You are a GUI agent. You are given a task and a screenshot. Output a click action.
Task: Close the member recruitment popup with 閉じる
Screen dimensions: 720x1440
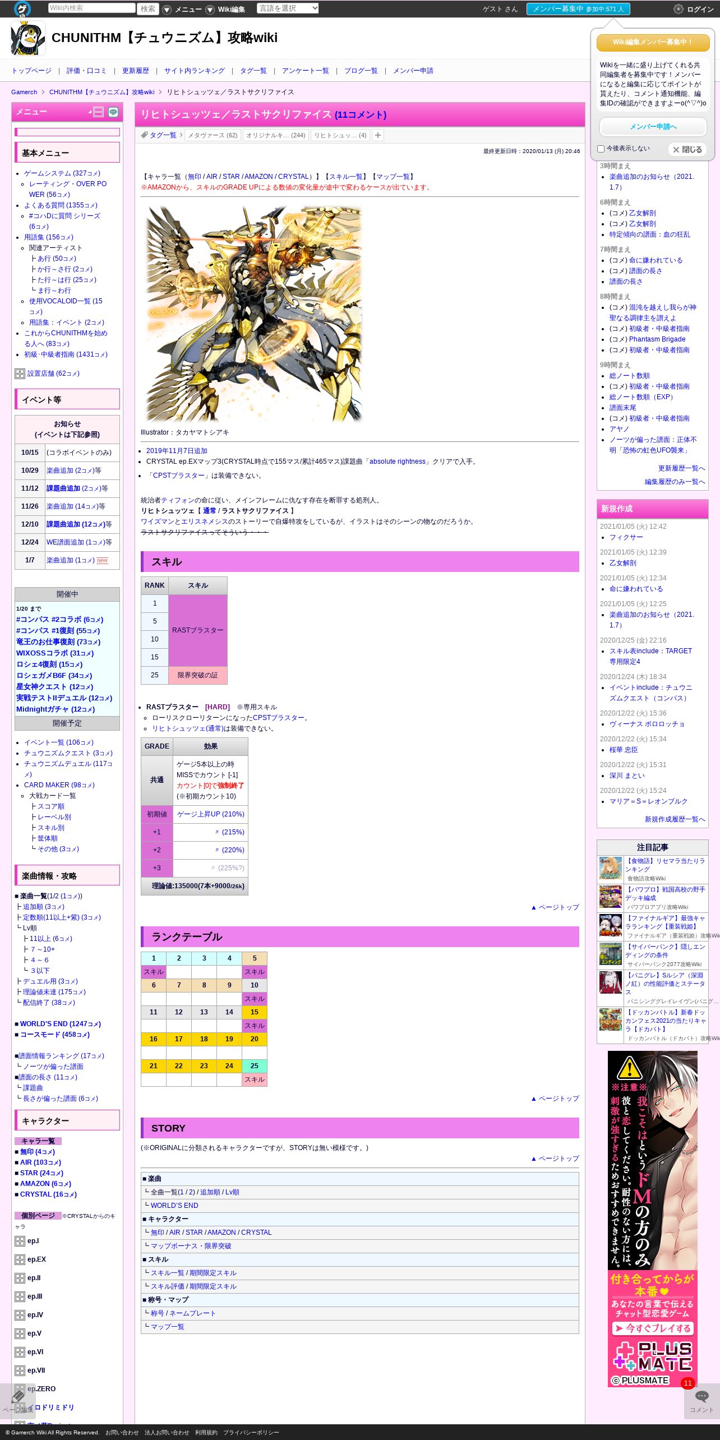(687, 150)
